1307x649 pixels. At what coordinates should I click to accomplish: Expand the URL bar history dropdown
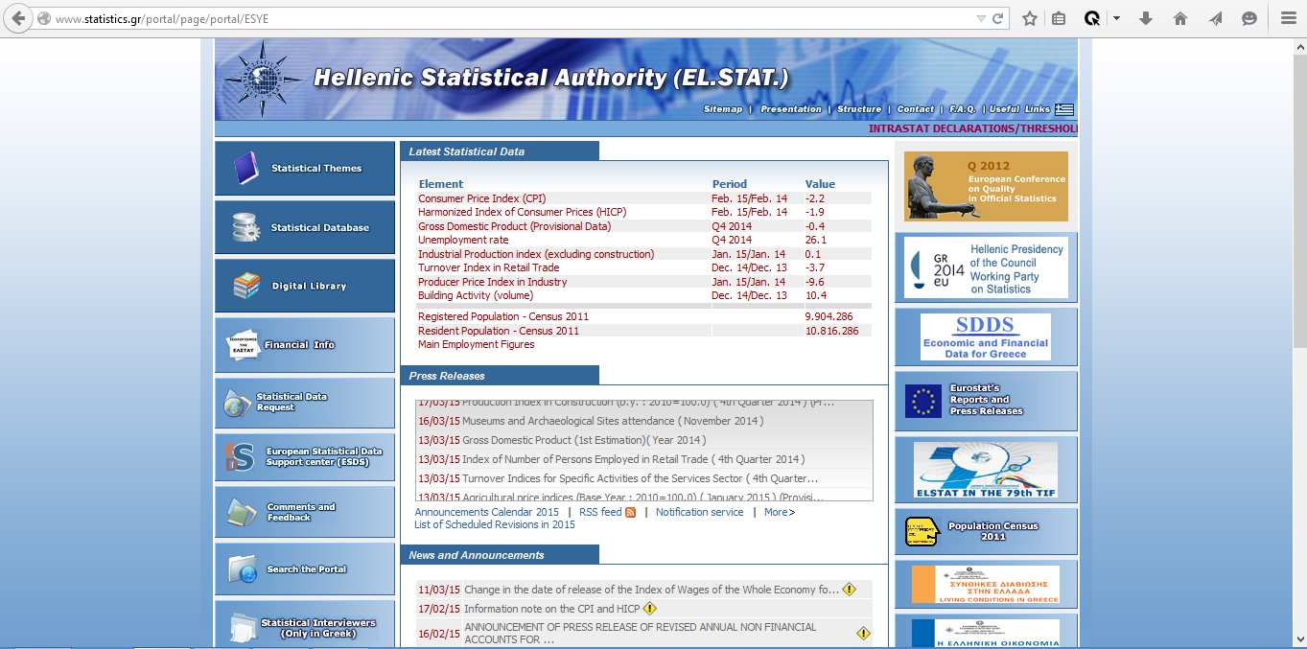pyautogui.click(x=980, y=18)
